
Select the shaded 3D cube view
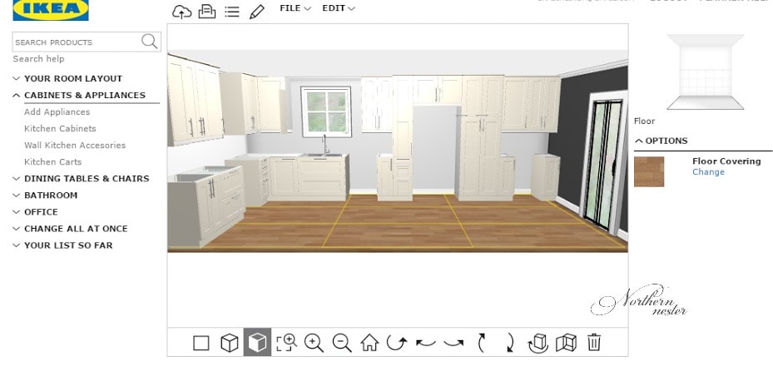[x=257, y=342]
